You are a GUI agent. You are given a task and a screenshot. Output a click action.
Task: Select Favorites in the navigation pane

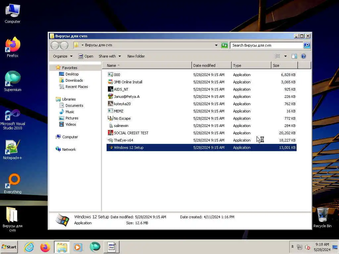point(70,68)
